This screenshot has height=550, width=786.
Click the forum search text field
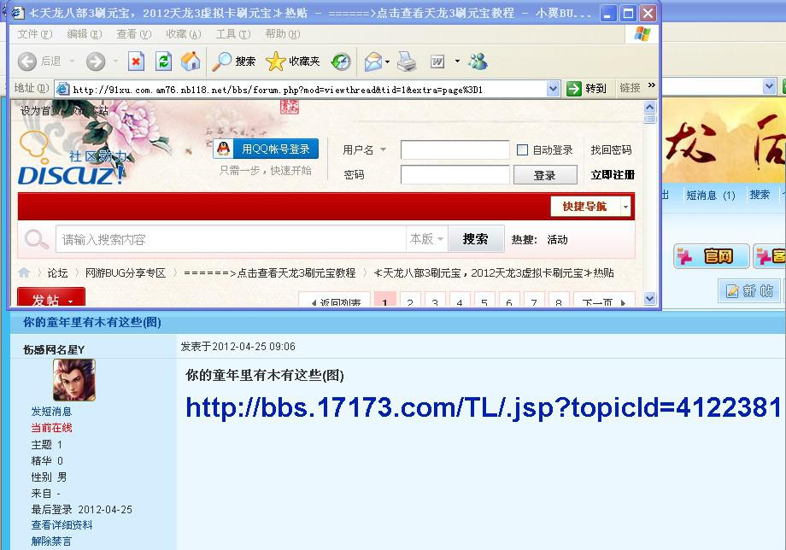tap(231, 239)
